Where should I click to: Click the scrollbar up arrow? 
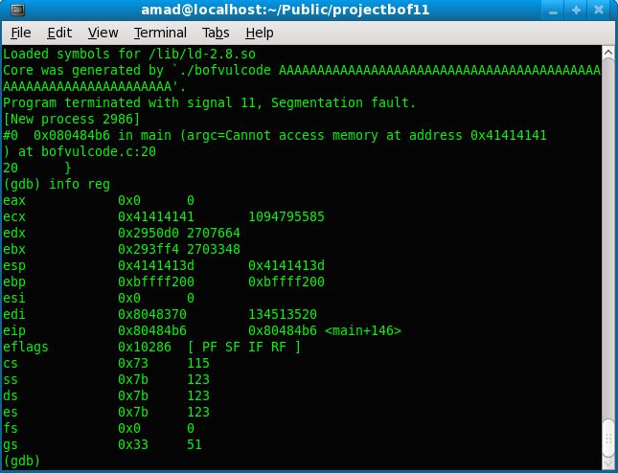point(608,52)
